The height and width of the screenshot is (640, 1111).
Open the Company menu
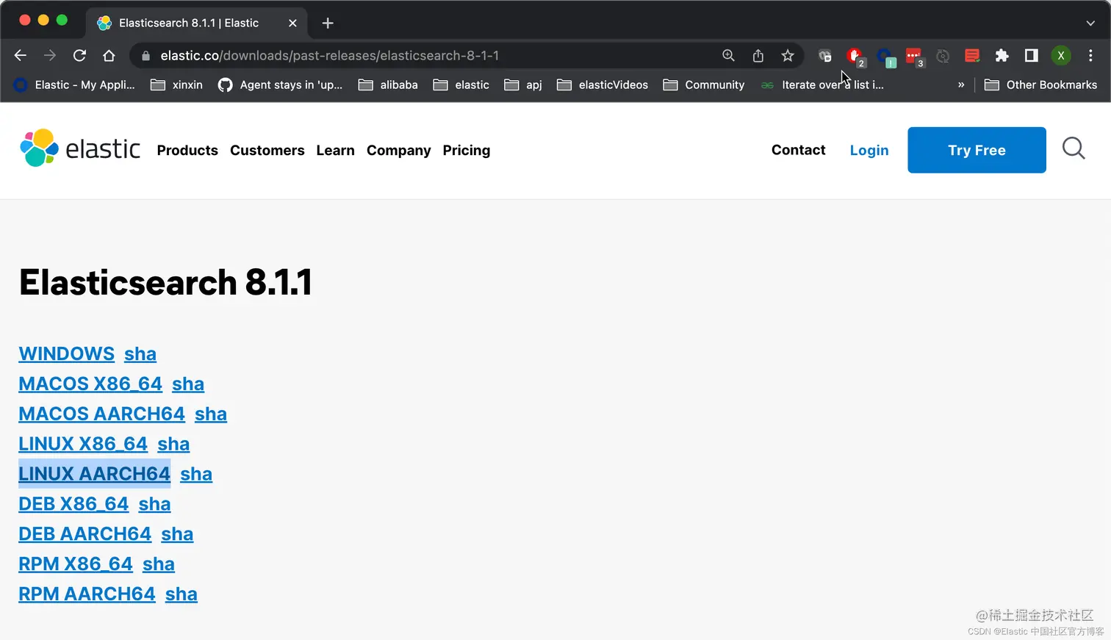pos(398,150)
